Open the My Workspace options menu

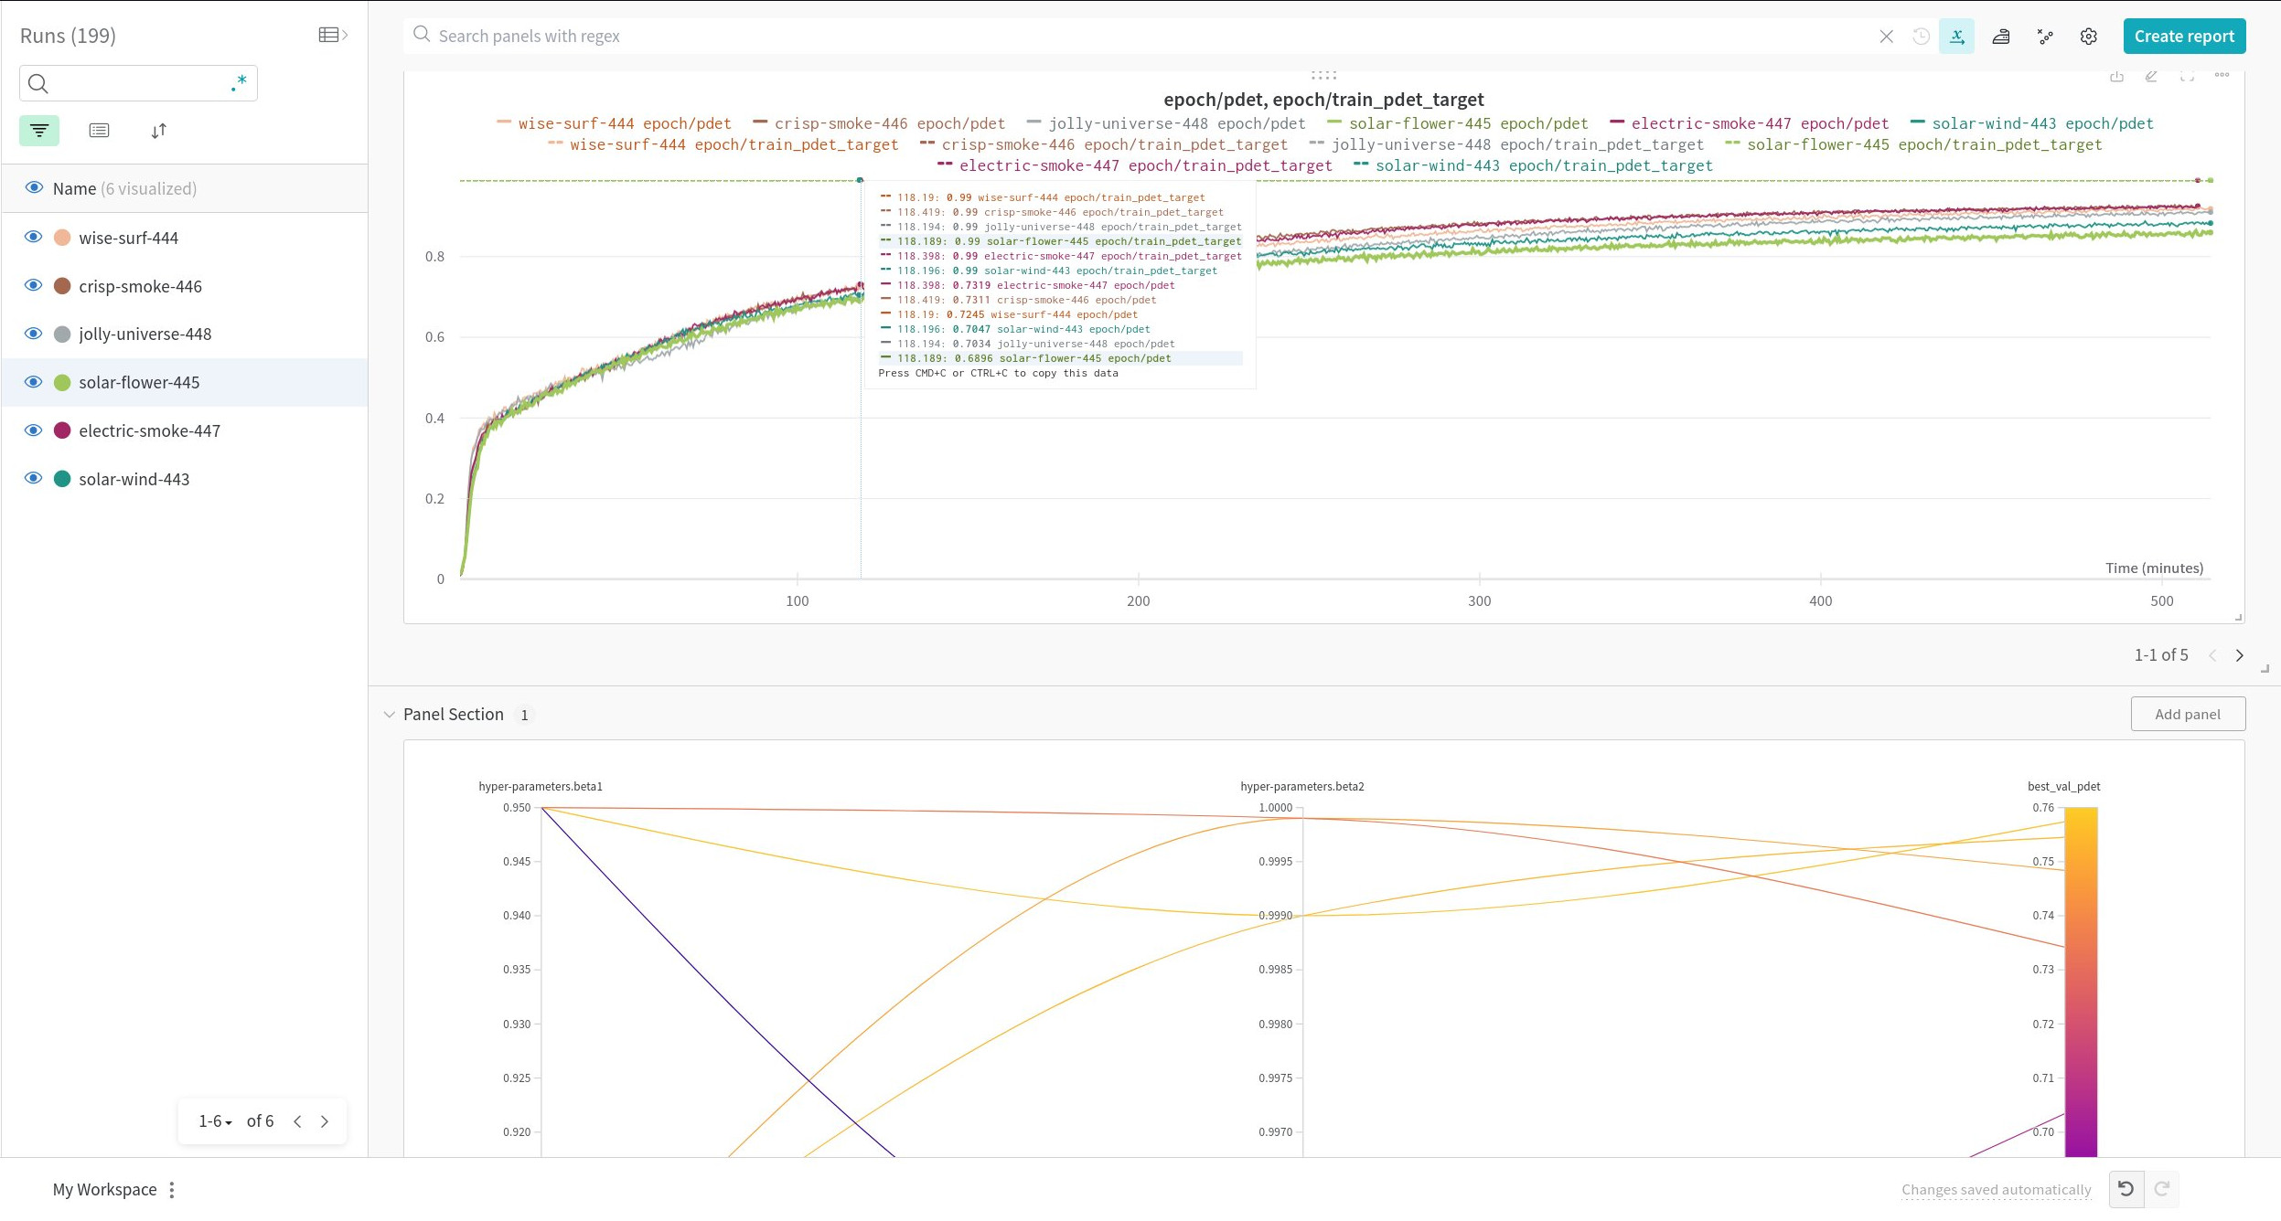tap(171, 1188)
